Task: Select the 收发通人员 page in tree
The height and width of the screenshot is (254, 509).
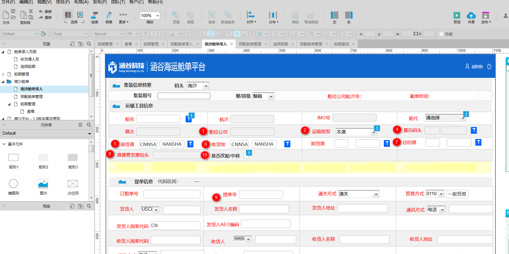Action: (29, 59)
